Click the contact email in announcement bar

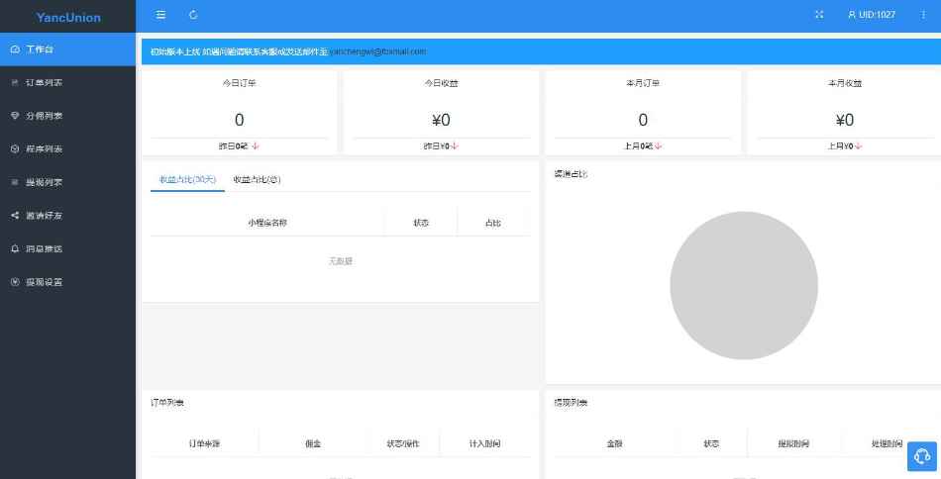[377, 51]
